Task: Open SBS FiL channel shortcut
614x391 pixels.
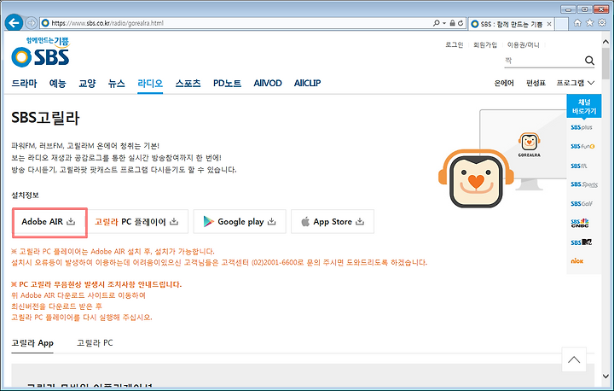Action: coord(579,166)
